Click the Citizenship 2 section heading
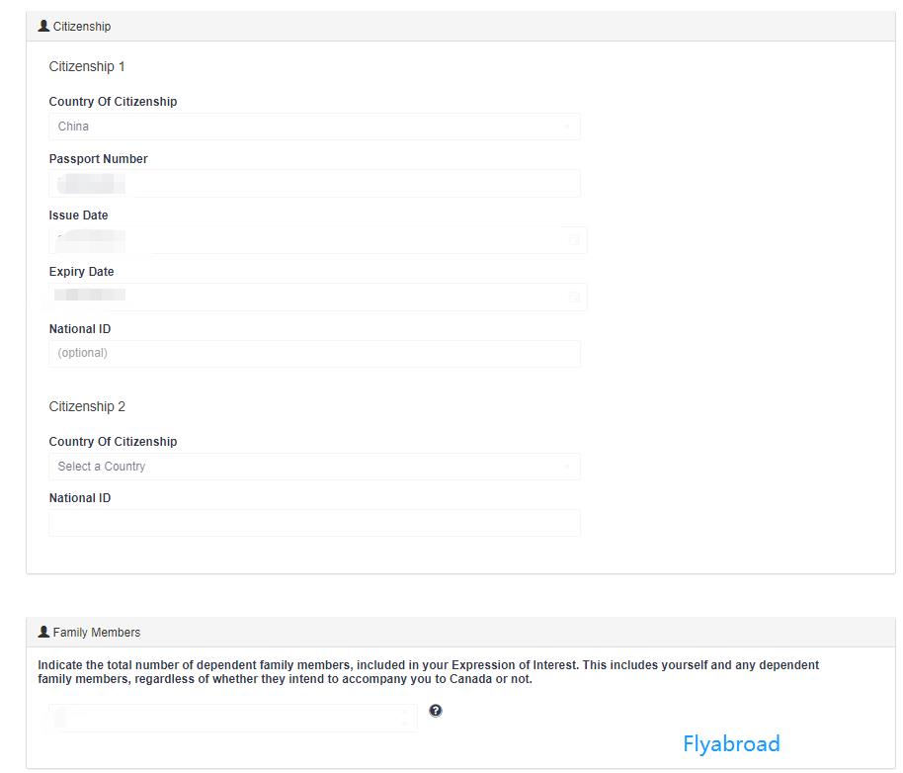The image size is (903, 773). point(87,407)
